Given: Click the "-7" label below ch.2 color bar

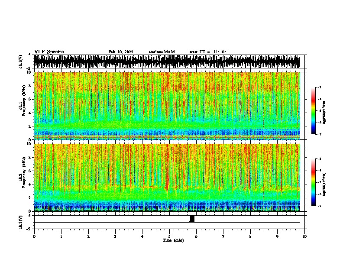Looking at the screenshot, I should pos(319,206).
